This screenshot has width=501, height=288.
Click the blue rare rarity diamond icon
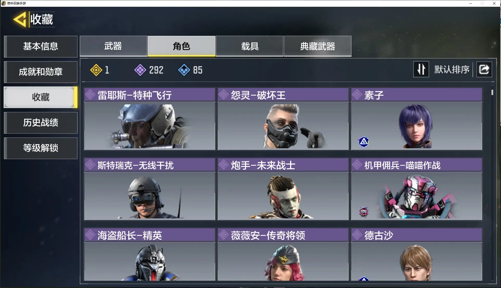[x=184, y=70]
